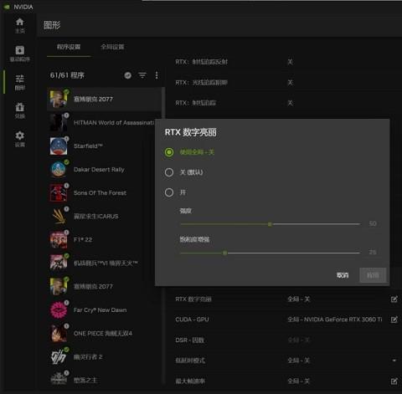Click the 低延时模式 setting label

(190, 361)
